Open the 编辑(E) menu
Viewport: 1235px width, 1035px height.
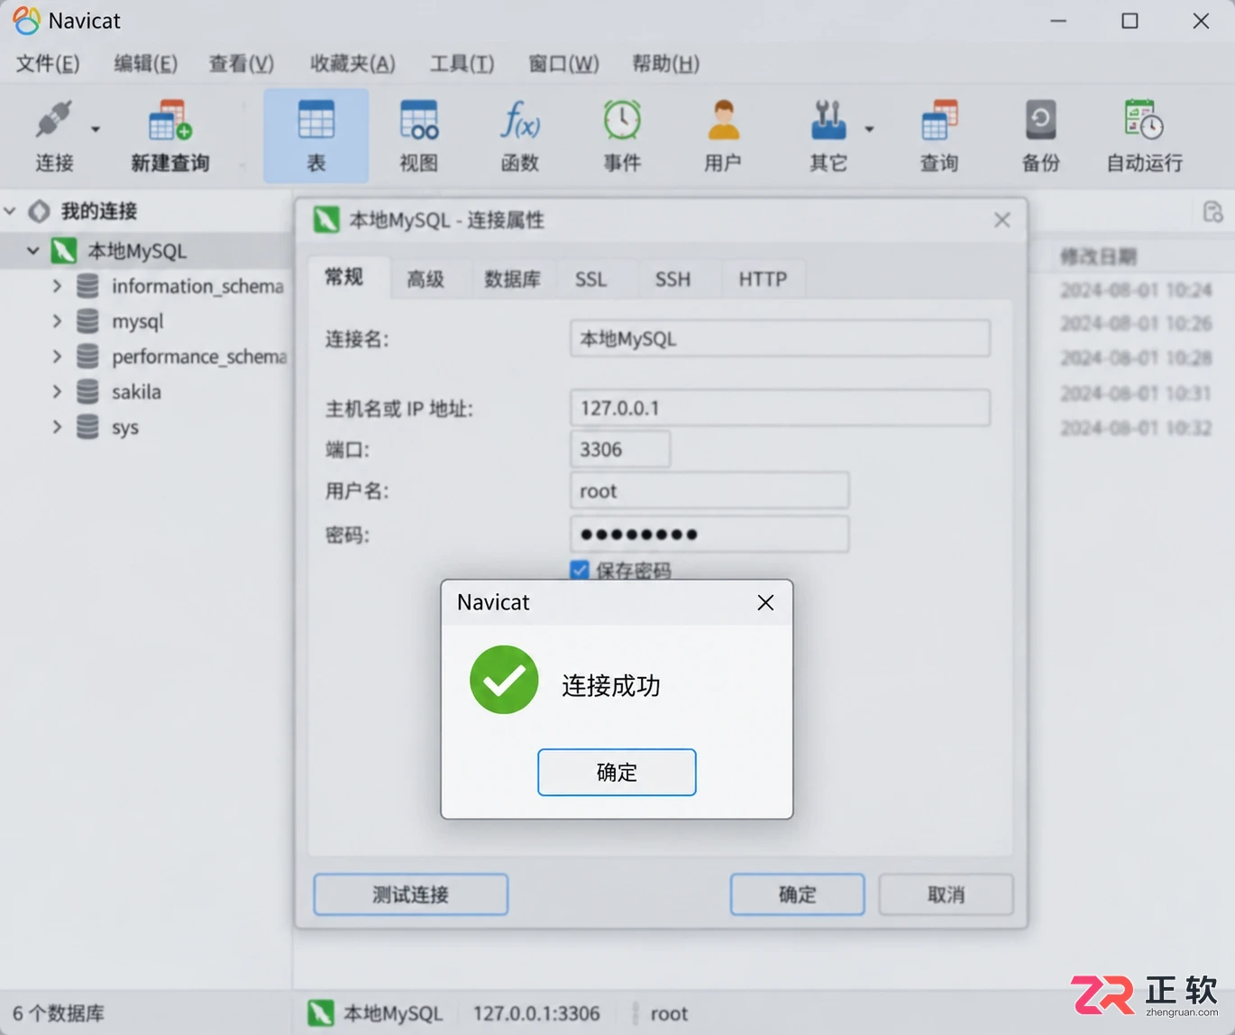point(145,63)
